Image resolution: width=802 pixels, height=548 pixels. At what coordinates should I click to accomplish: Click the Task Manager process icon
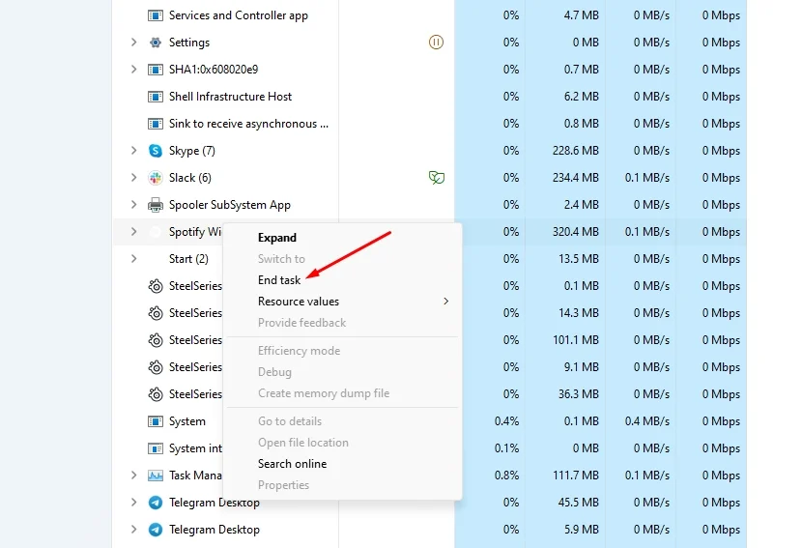pyautogui.click(x=155, y=476)
